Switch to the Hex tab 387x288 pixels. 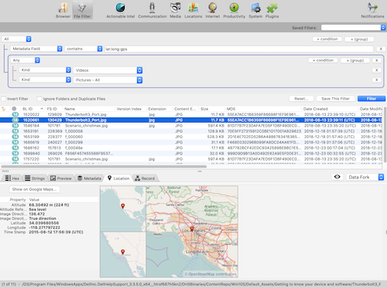tap(12, 178)
